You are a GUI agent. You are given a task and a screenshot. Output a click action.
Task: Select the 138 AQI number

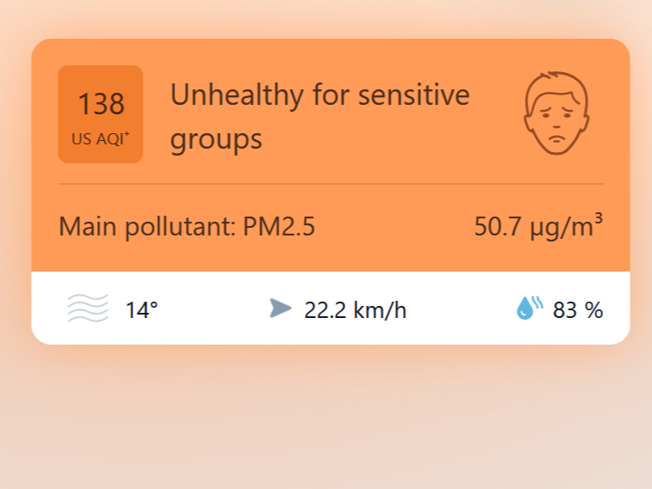[x=101, y=105]
